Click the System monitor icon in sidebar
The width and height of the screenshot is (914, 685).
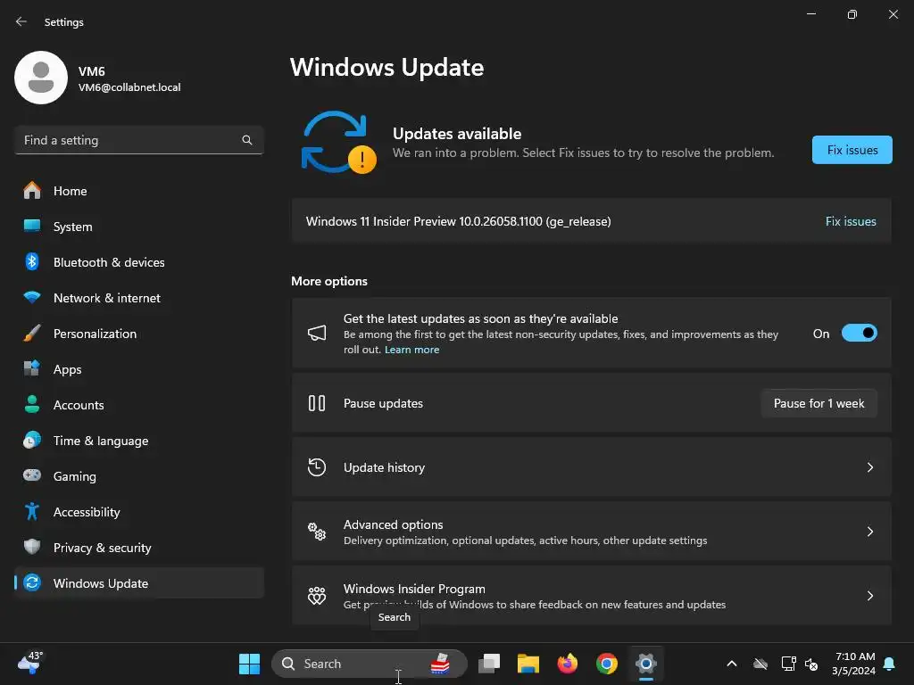tap(32, 226)
